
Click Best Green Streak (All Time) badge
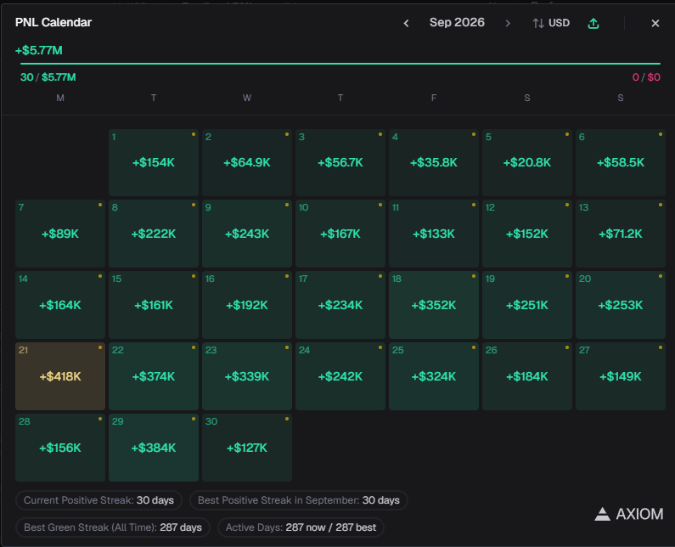click(112, 527)
